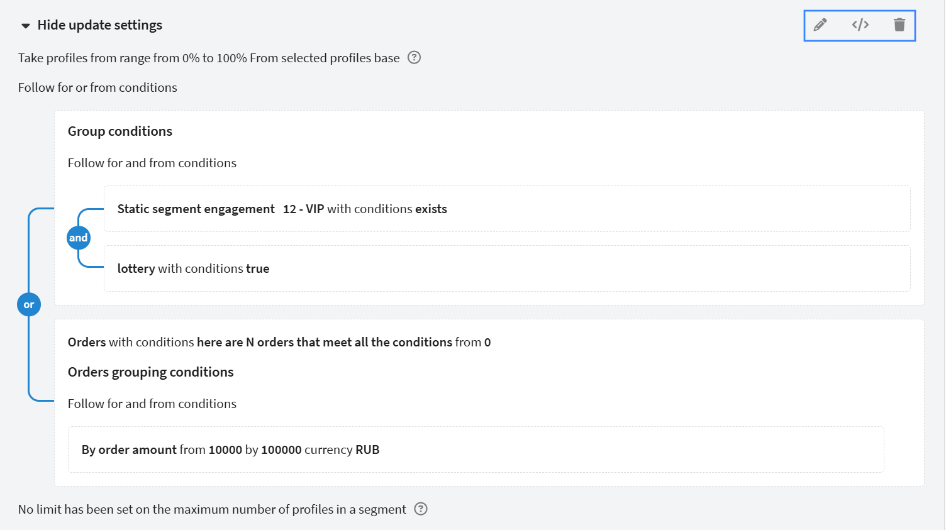Open the code view icon
Screen dimensions: 946x530
[x=860, y=25]
